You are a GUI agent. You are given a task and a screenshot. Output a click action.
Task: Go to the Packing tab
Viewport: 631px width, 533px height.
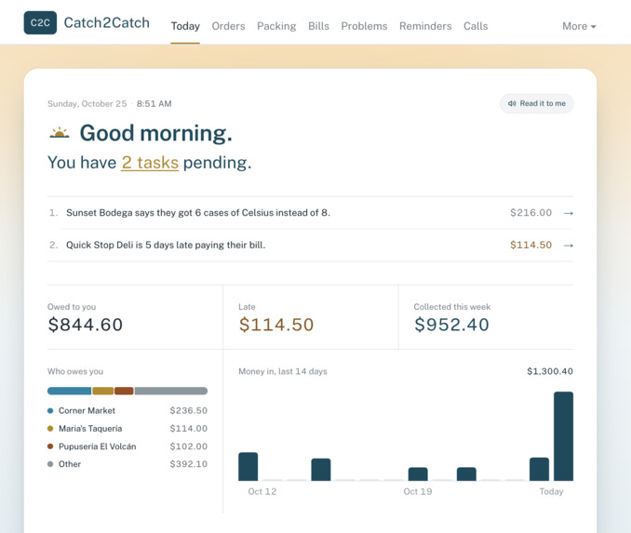pos(276,26)
